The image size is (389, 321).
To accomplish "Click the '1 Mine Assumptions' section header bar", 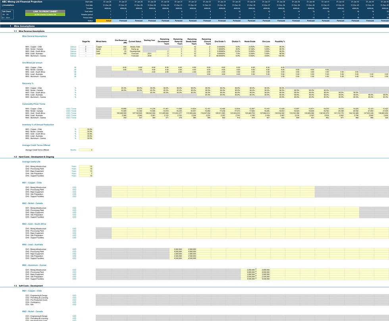I will [194, 26].
